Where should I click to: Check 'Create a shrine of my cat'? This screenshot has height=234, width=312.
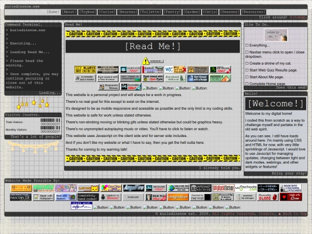[x=247, y=64]
